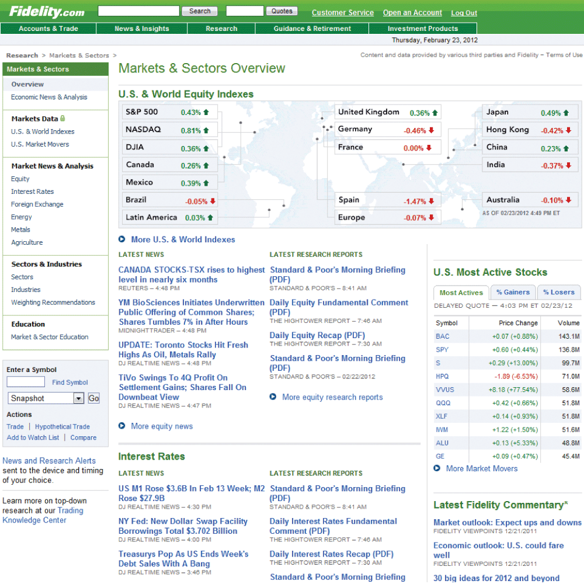Open the Trading Knowledge Center link

point(43,516)
